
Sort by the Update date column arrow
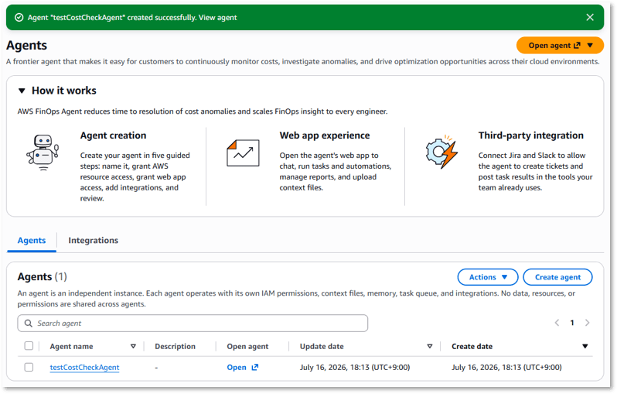click(430, 346)
